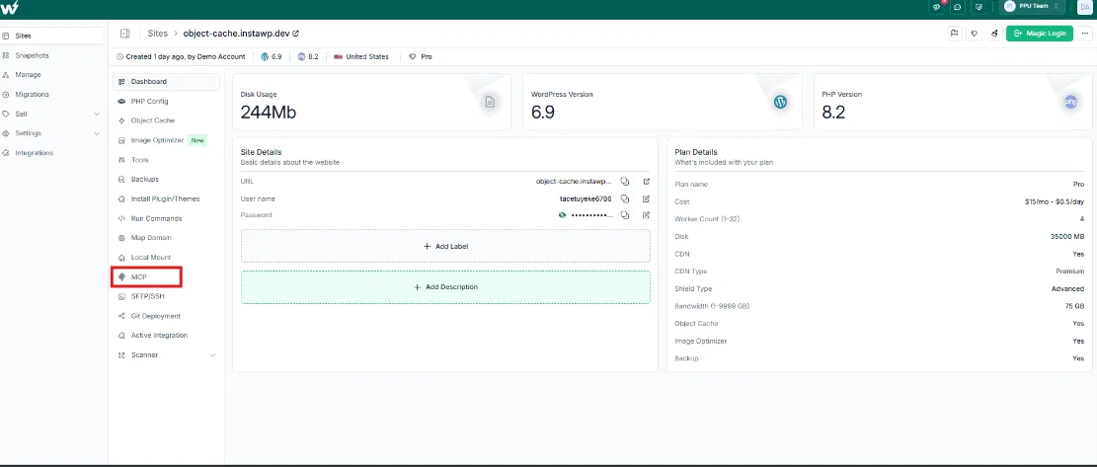
Task: Expand the Scanner submenu
Action: click(x=212, y=355)
